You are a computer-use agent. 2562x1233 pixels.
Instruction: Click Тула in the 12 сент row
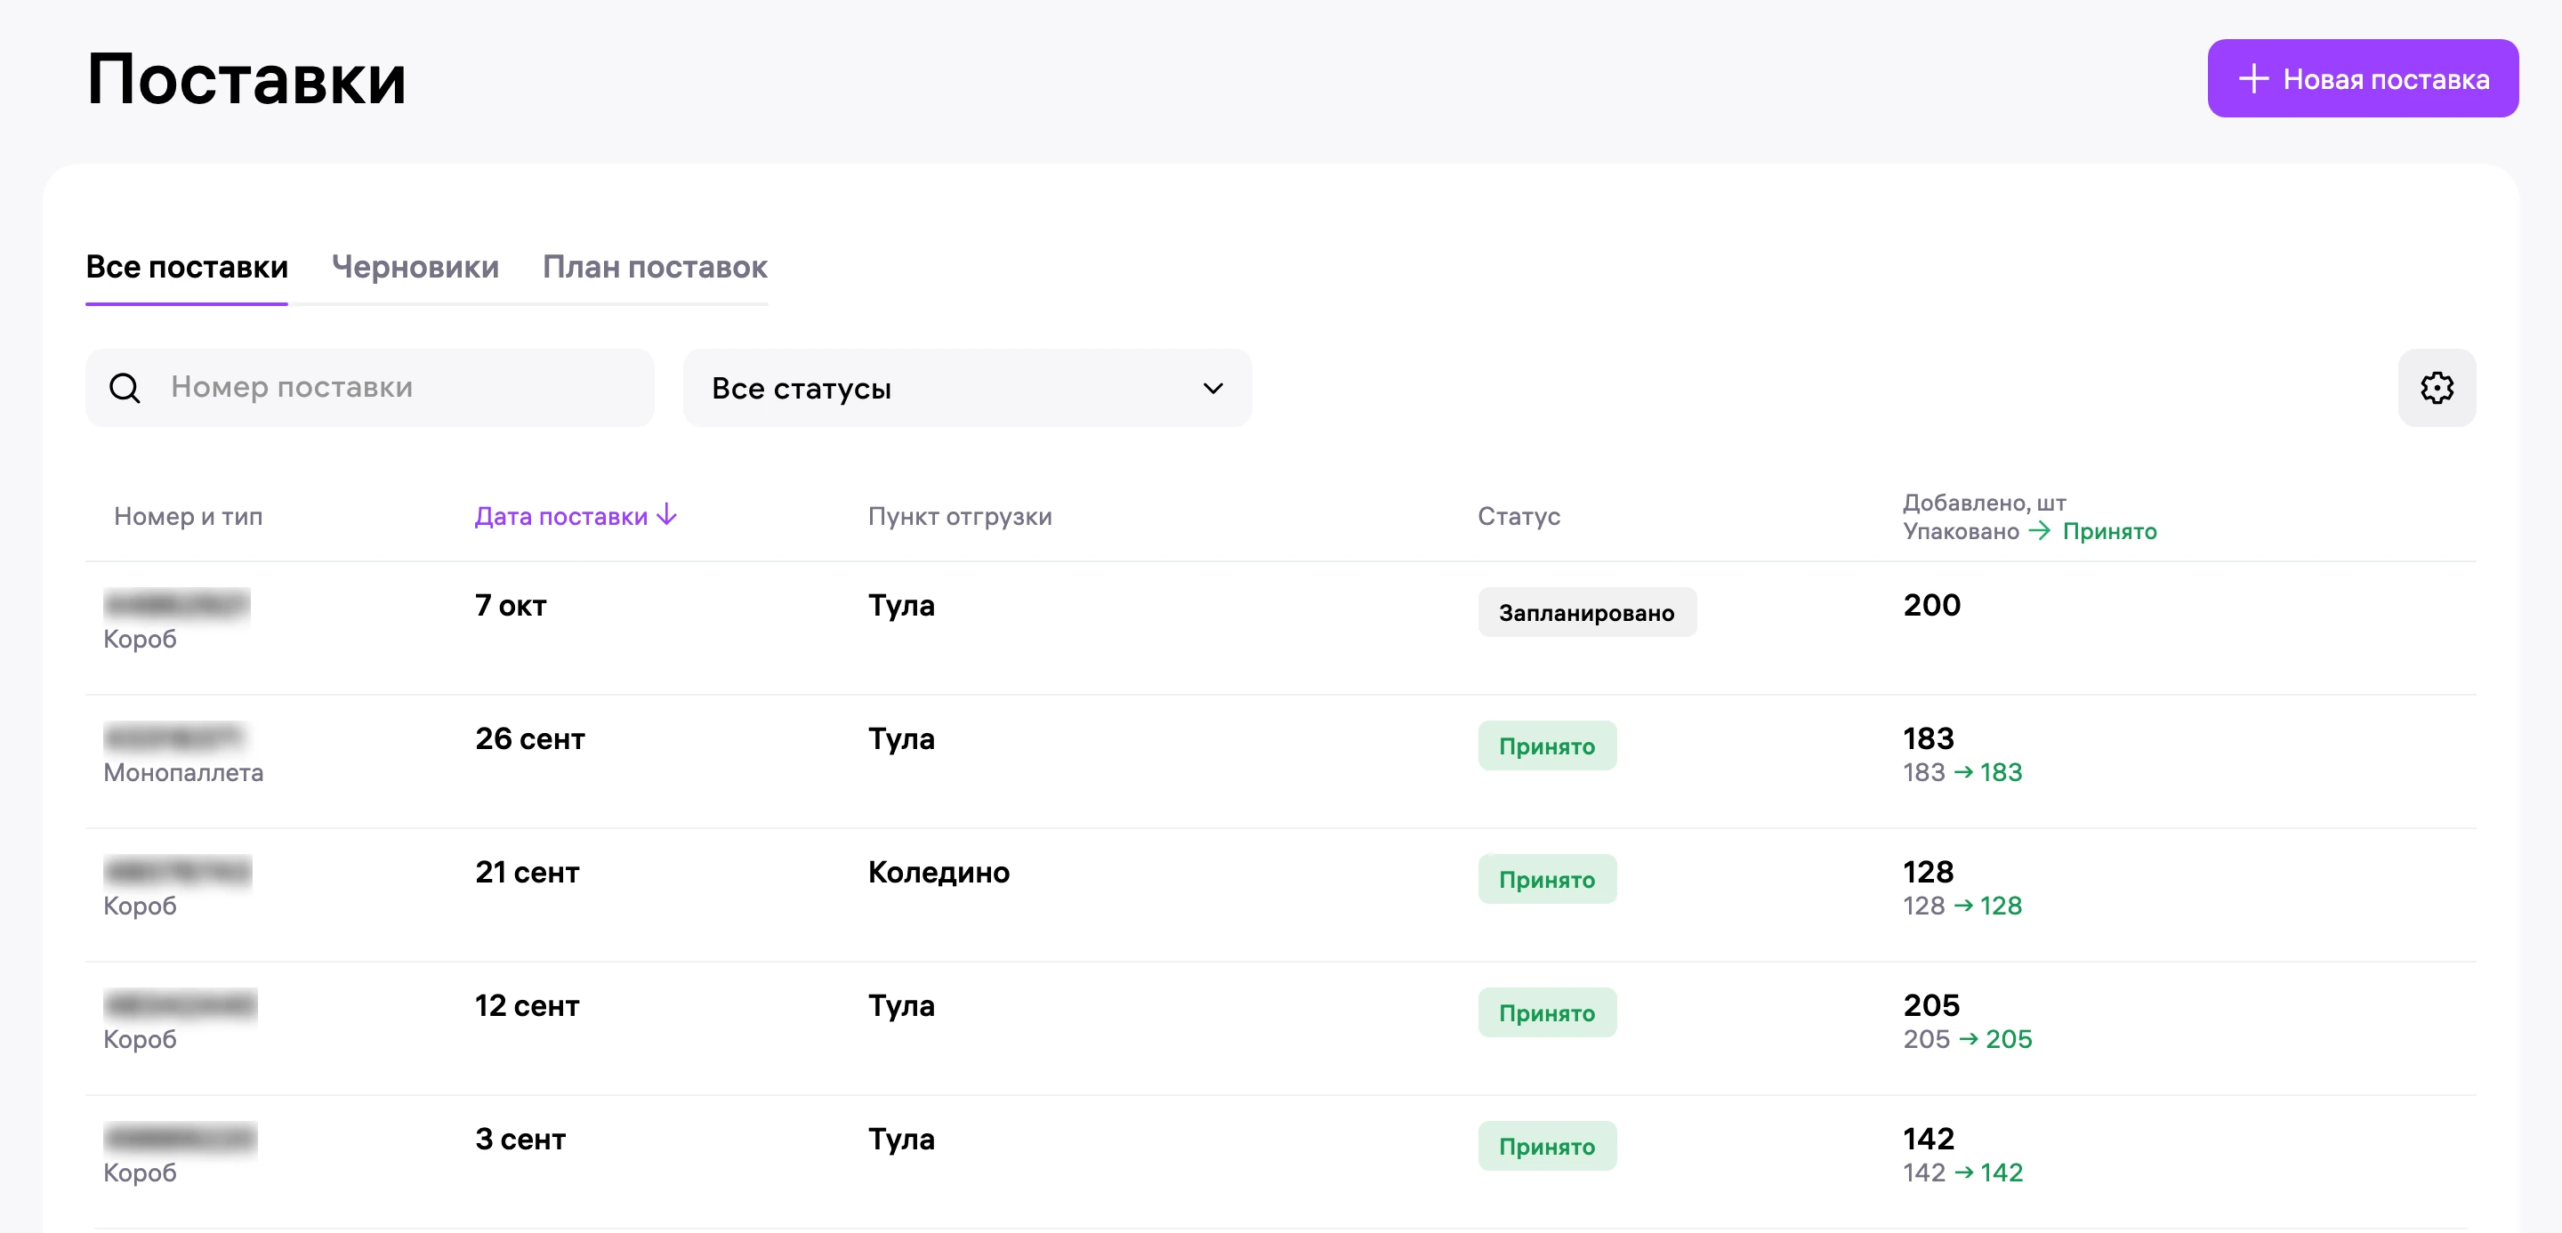(x=901, y=1005)
